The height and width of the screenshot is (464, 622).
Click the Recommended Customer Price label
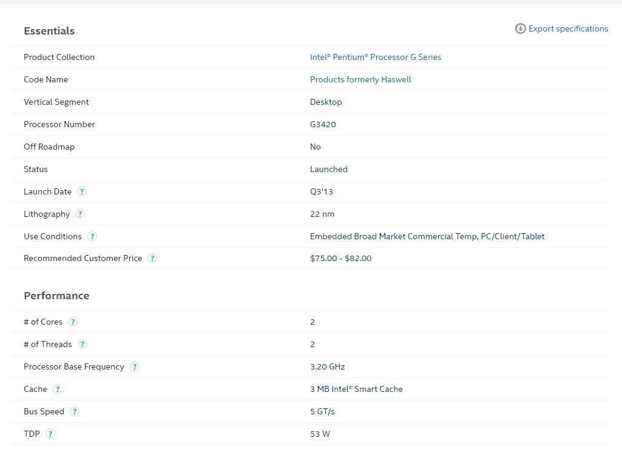83,258
